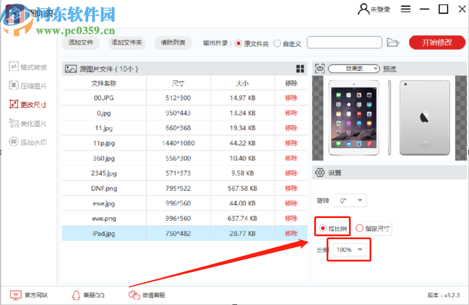Open the official website monitor icon

[15, 295]
